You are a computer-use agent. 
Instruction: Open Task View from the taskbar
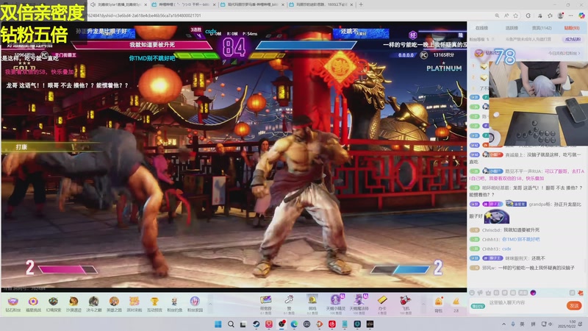coord(243,324)
